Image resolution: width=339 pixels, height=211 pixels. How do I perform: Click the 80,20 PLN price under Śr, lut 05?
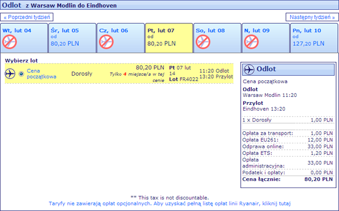(65, 44)
